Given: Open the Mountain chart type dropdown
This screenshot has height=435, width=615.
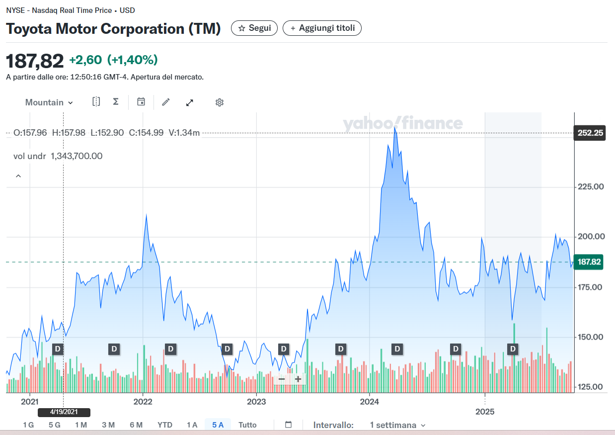Looking at the screenshot, I should tap(49, 102).
